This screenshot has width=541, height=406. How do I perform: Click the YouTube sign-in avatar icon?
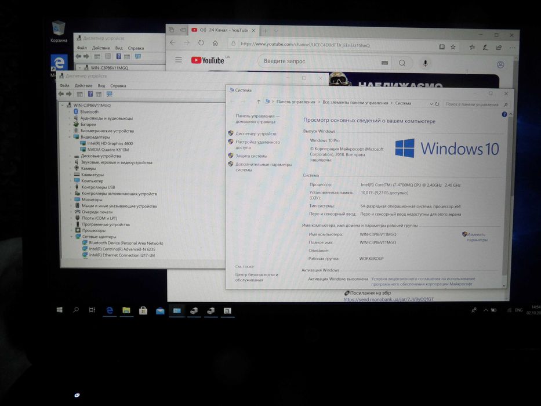coord(500,64)
